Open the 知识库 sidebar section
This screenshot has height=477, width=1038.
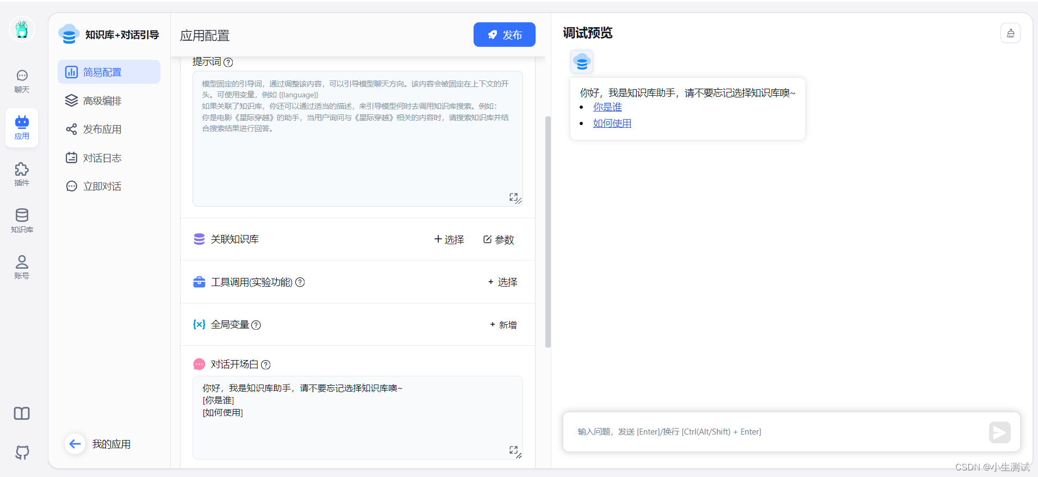(x=22, y=221)
